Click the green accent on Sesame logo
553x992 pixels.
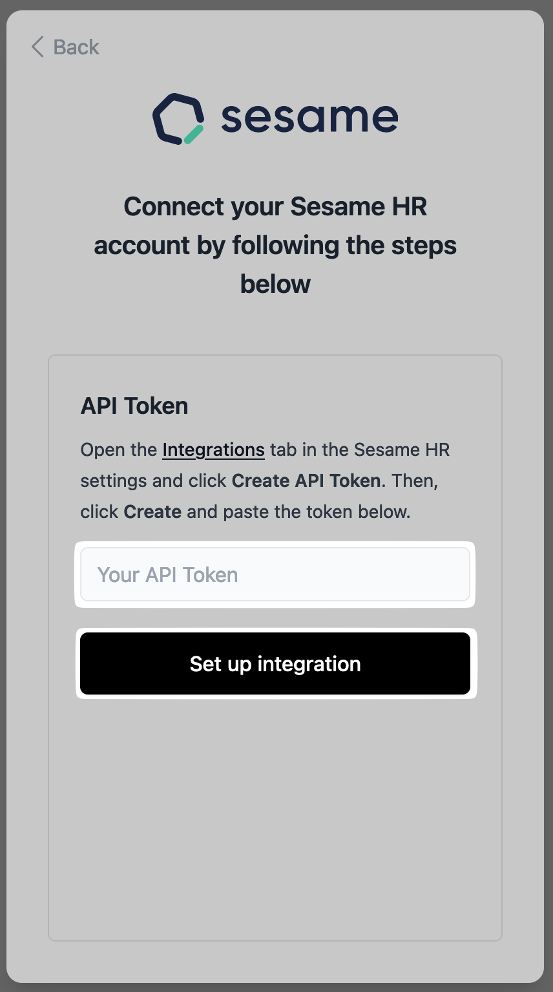pos(193,135)
